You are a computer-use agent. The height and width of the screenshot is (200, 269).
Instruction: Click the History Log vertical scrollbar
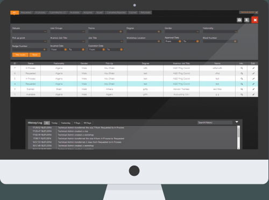[x=238, y=138]
